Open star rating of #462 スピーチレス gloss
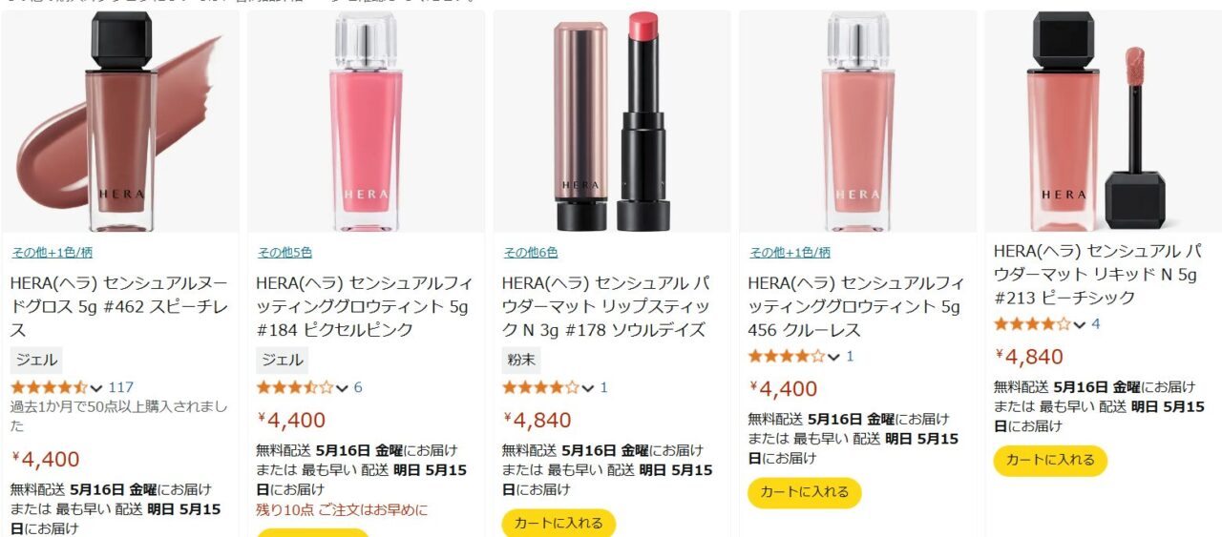The width and height of the screenshot is (1222, 537). (x=50, y=387)
